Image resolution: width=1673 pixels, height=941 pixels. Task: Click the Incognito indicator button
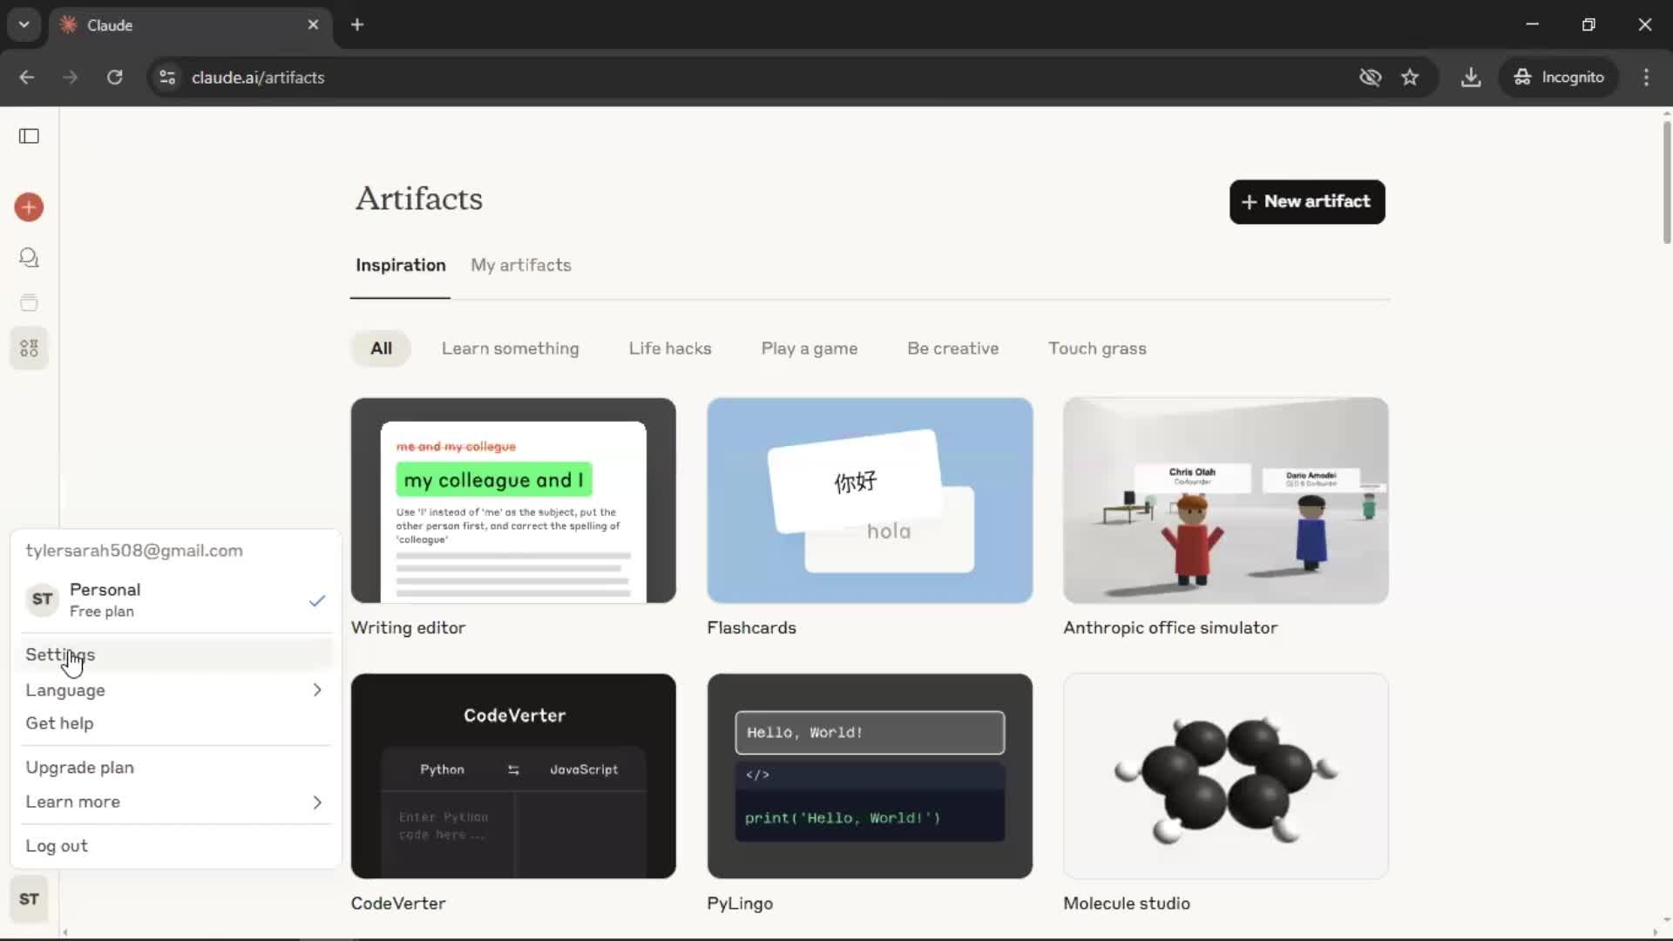(x=1559, y=77)
